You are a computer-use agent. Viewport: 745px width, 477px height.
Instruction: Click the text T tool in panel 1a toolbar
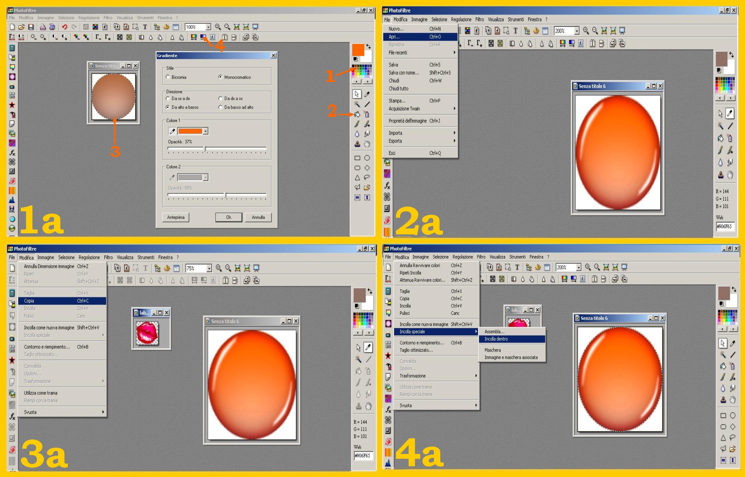pyautogui.click(x=145, y=27)
